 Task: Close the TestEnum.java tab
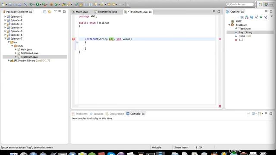(x=151, y=12)
